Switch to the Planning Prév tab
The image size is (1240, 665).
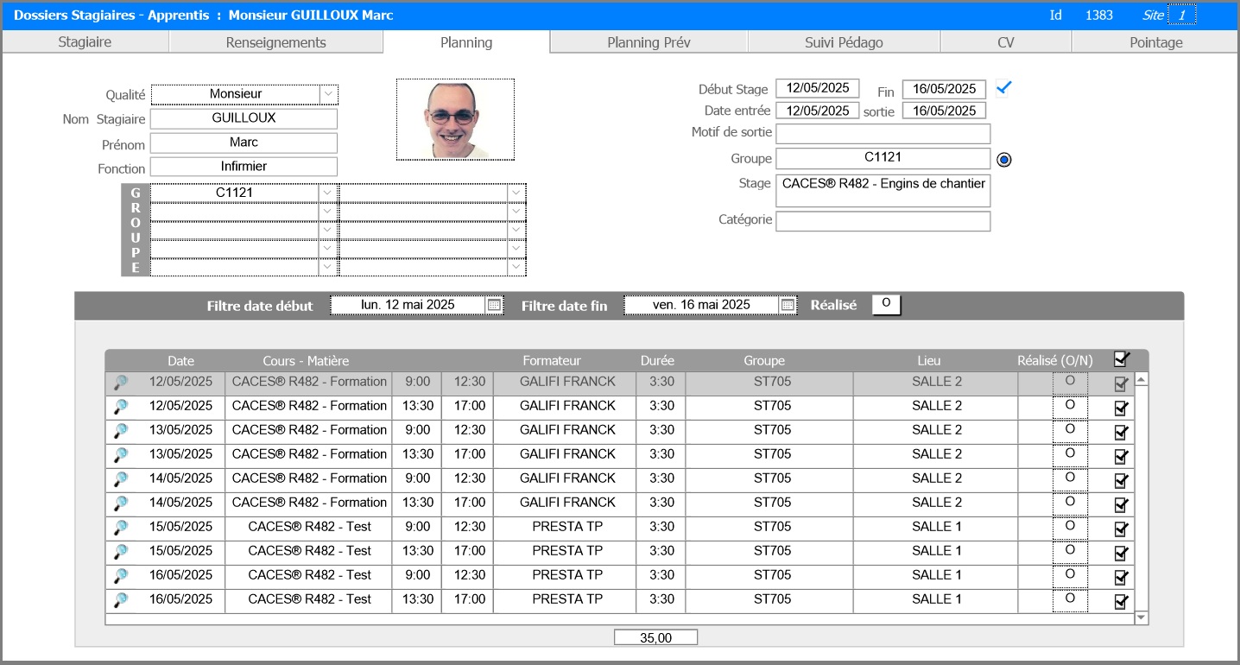[648, 41]
